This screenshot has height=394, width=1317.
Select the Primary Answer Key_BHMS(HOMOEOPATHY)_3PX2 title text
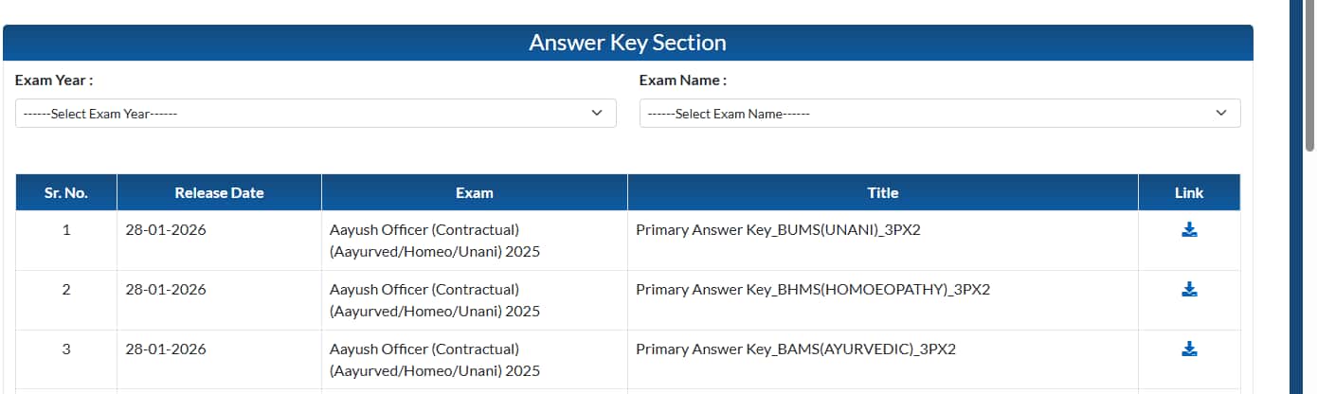click(812, 289)
